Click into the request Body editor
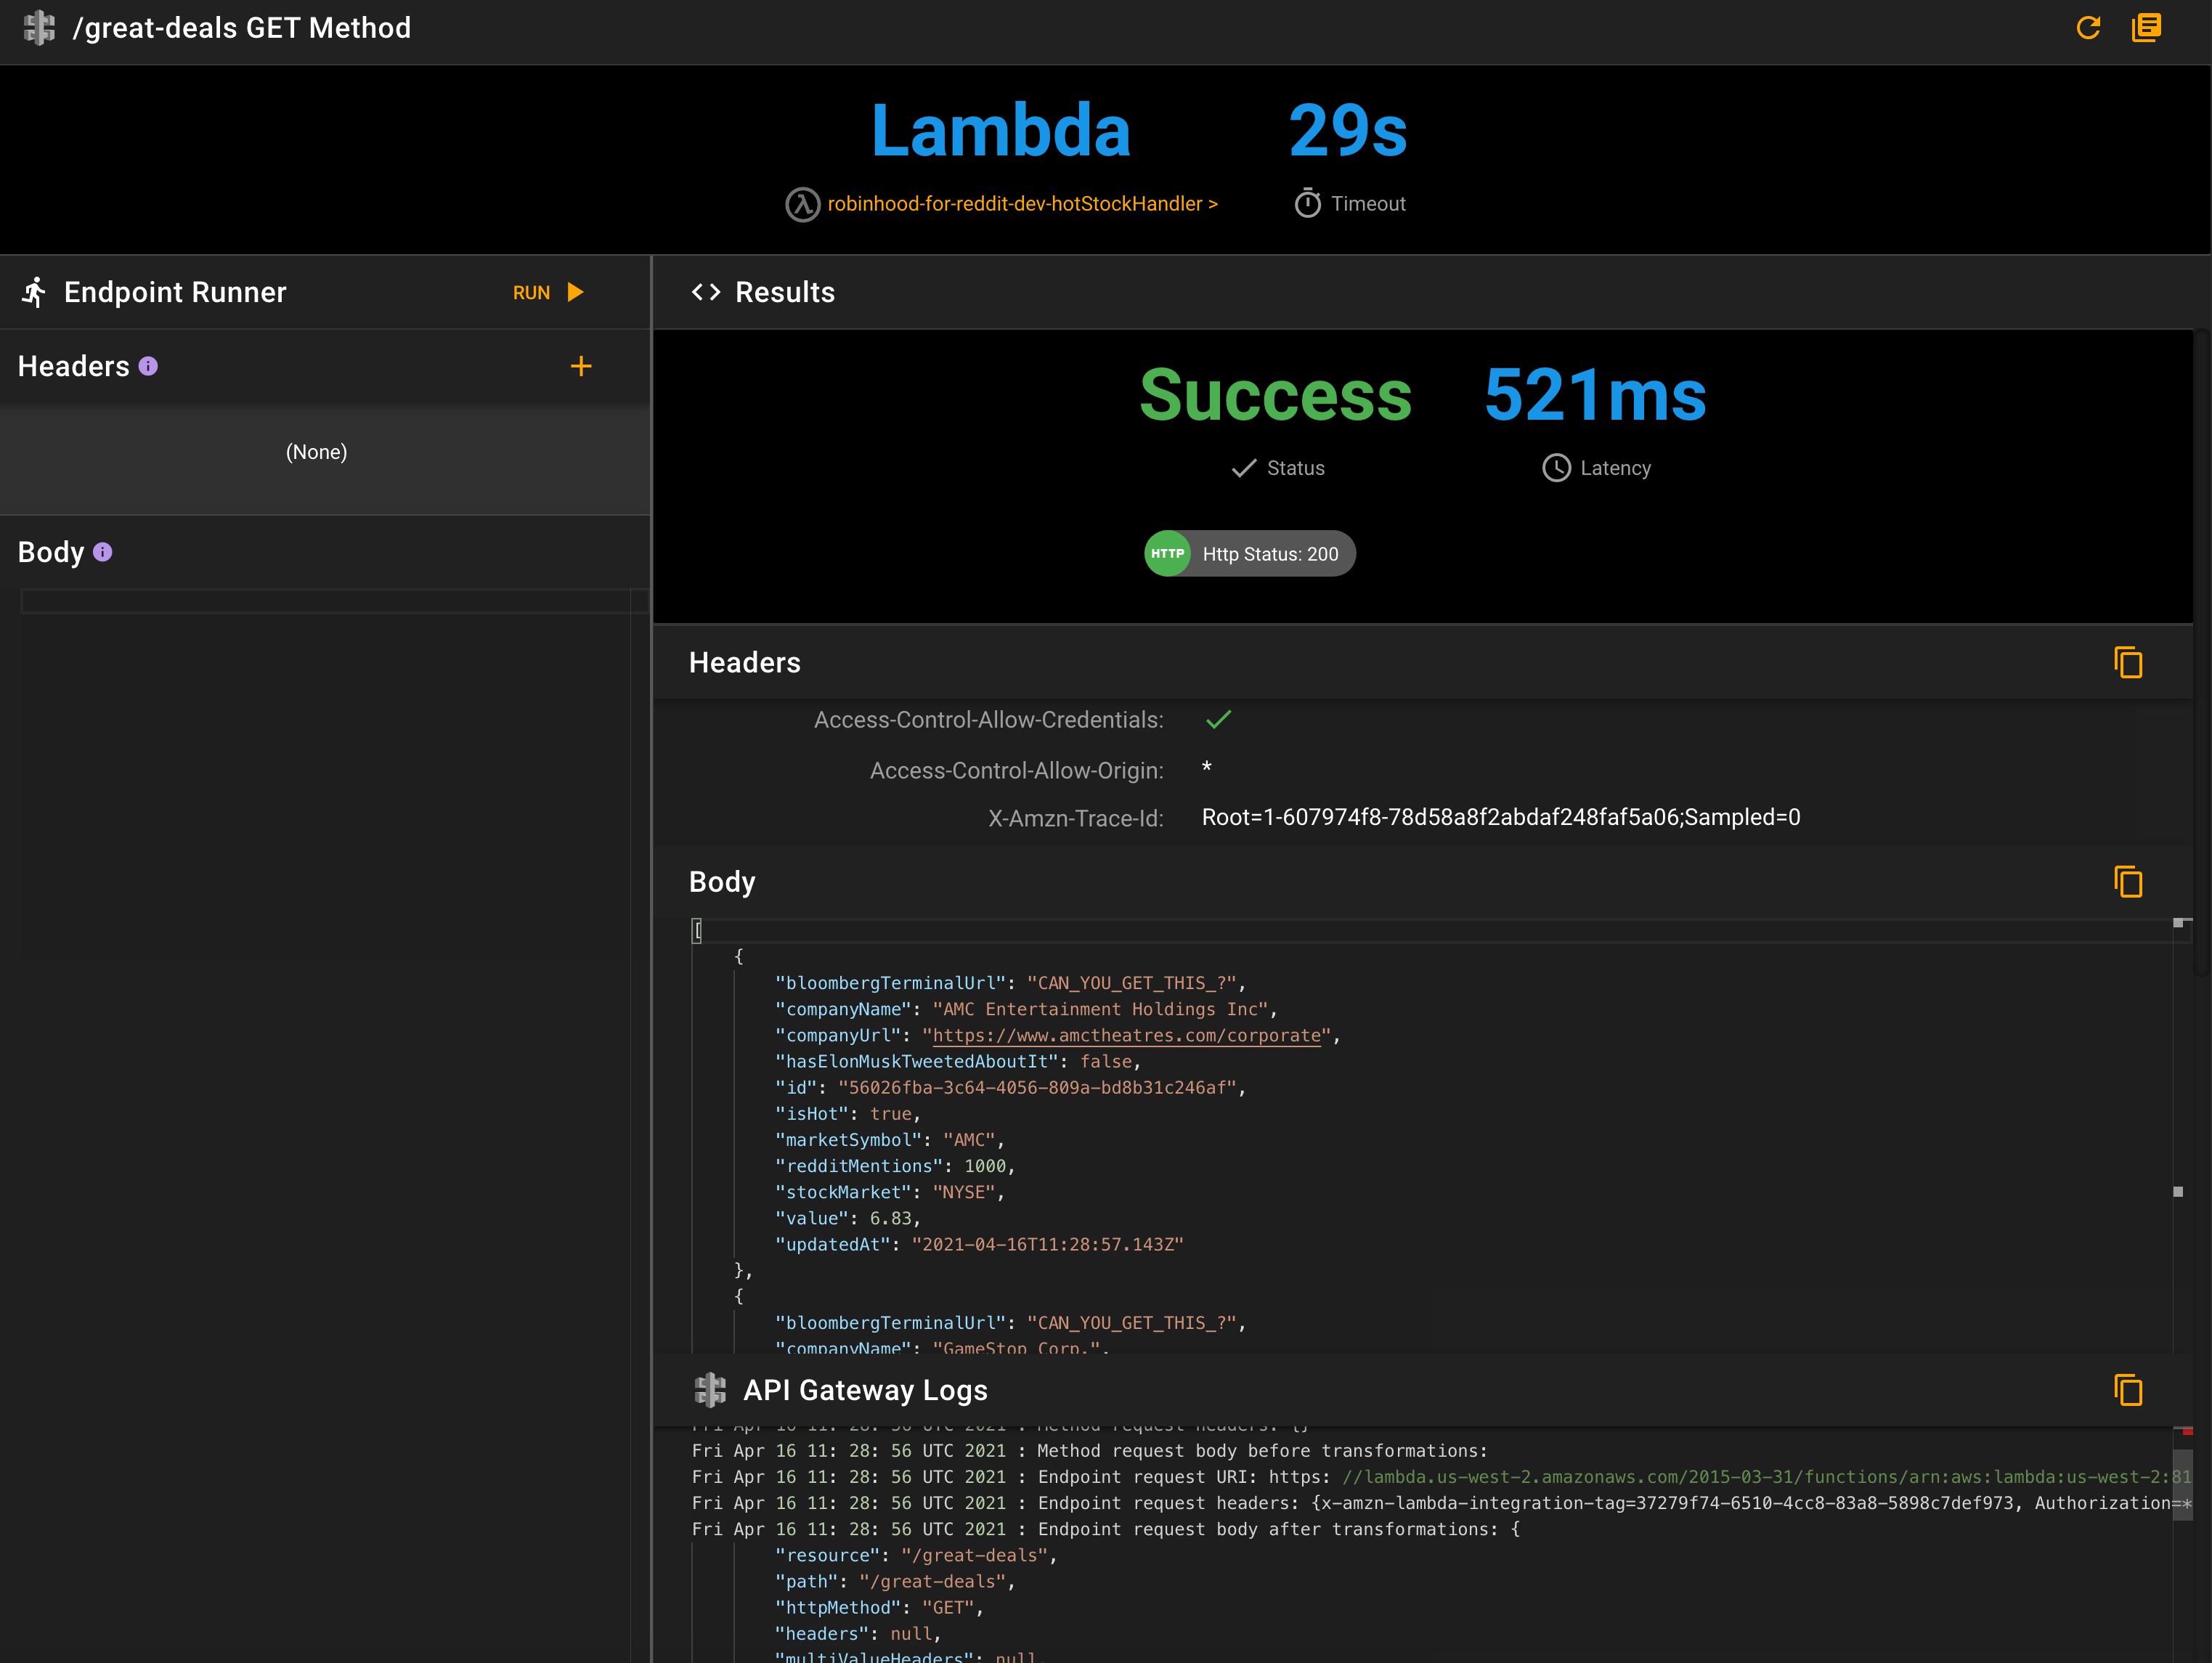 [325, 775]
